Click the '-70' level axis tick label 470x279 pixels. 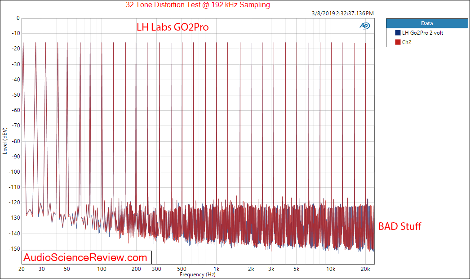(x=16, y=126)
